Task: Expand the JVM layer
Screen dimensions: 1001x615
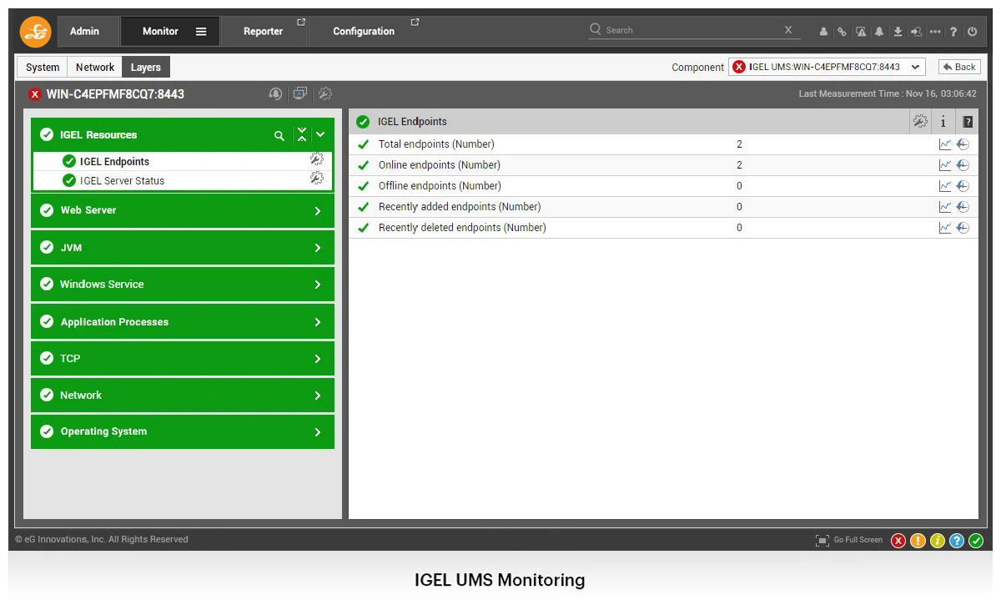Action: (318, 248)
